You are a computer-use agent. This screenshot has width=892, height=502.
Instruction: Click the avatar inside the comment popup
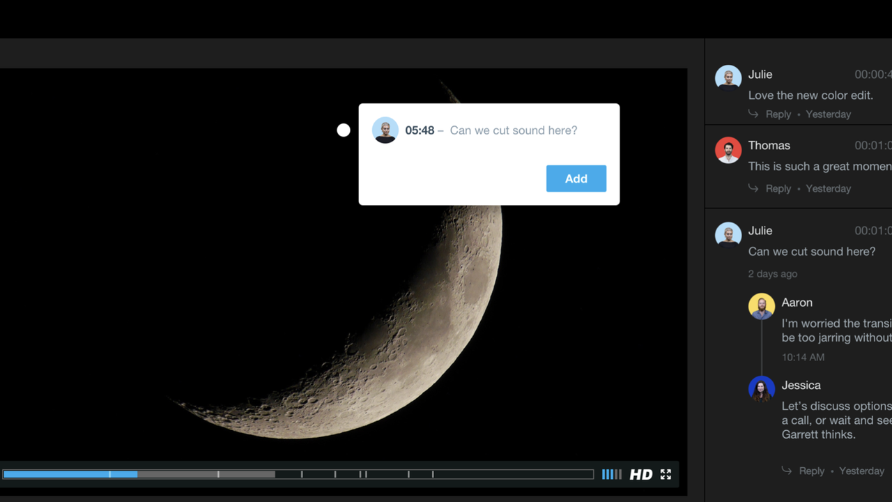(385, 130)
